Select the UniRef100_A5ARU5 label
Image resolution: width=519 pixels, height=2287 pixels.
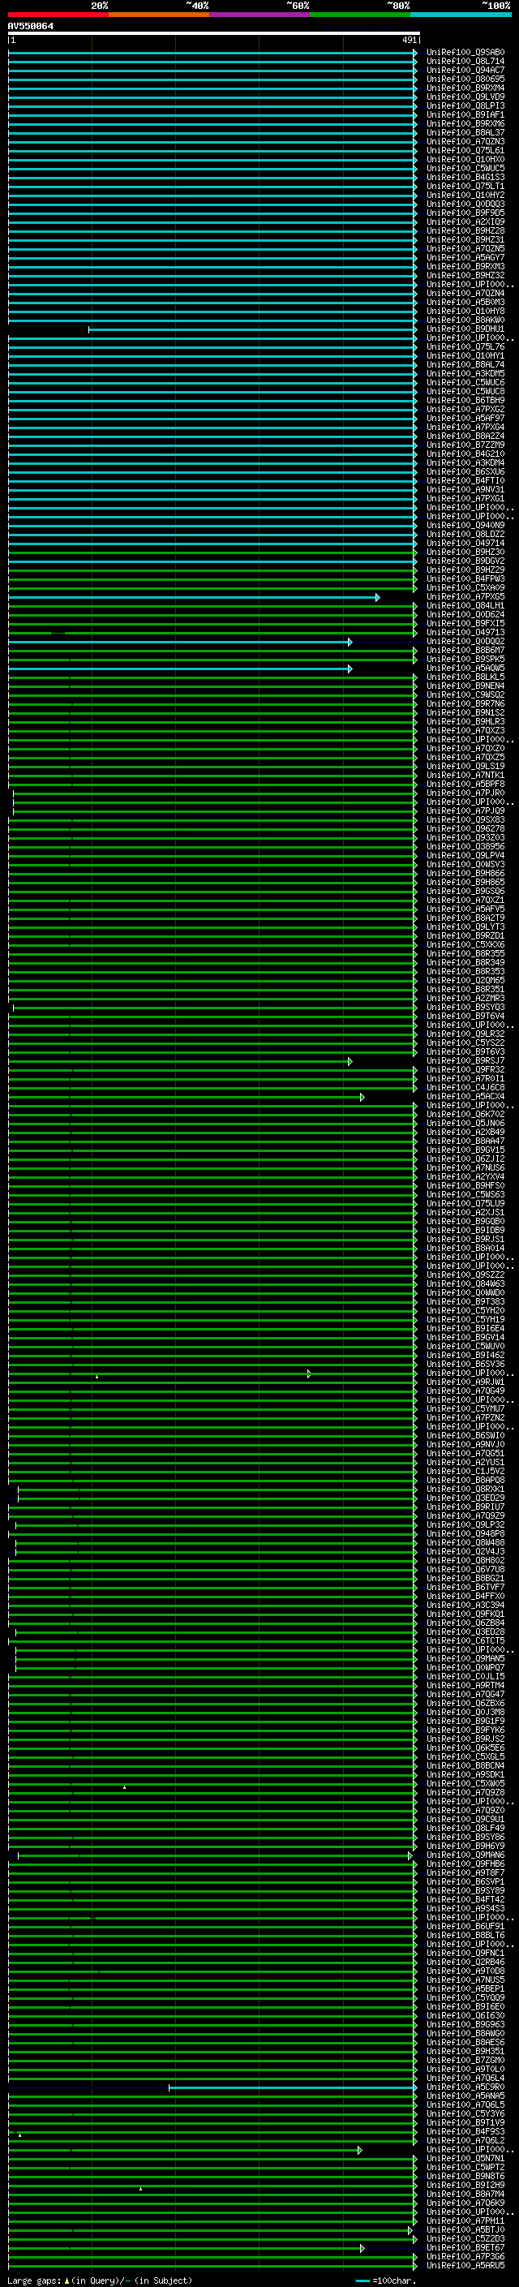[x=465, y=2265]
